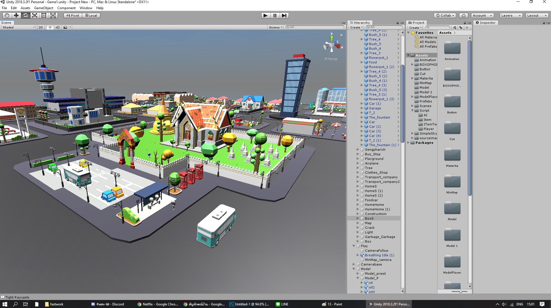Select CameraFollow in Hierarchy
Screen dimensions: 551x308
377,251
